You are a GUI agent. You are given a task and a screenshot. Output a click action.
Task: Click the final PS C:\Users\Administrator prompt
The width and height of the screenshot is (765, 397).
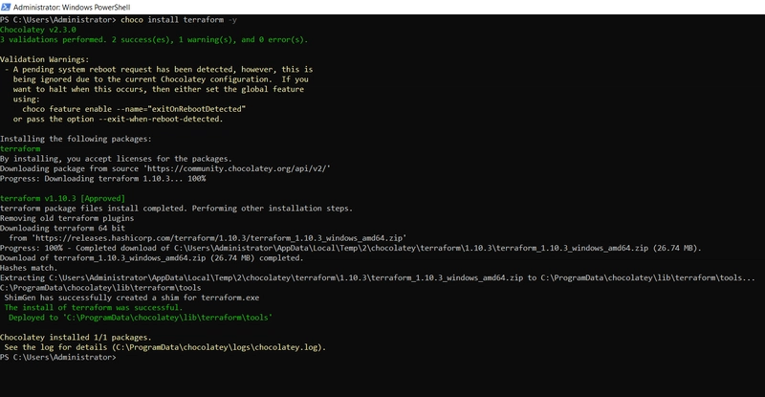click(x=58, y=358)
